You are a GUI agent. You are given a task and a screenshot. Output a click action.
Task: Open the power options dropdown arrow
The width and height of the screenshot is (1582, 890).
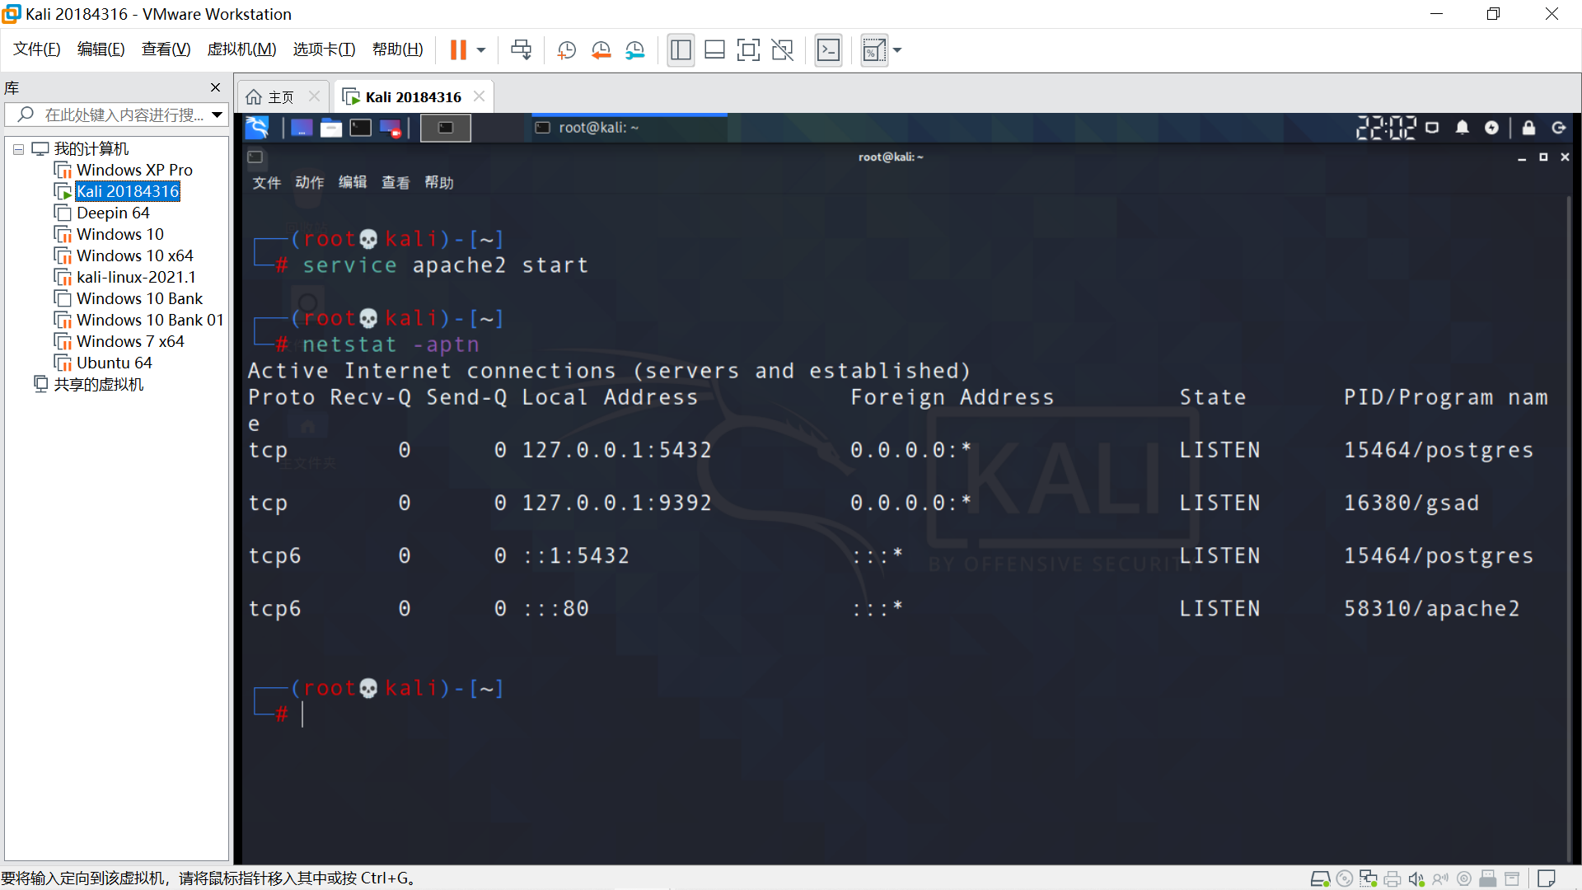[x=481, y=50]
